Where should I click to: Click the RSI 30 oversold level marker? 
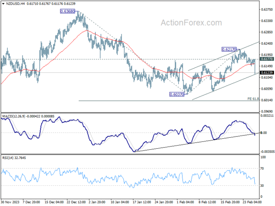point(262,185)
